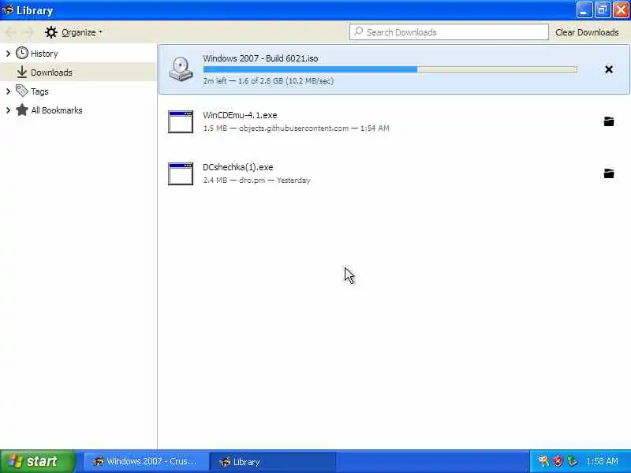Click the first system tray icon
This screenshot has width=631, height=473.
pyautogui.click(x=543, y=461)
